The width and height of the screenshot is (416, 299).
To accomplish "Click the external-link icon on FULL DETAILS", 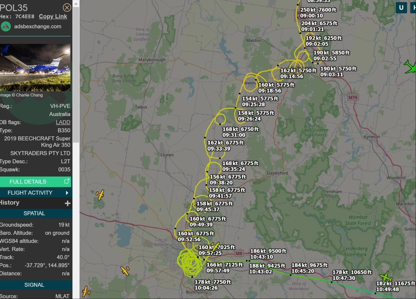I will point(67,181).
